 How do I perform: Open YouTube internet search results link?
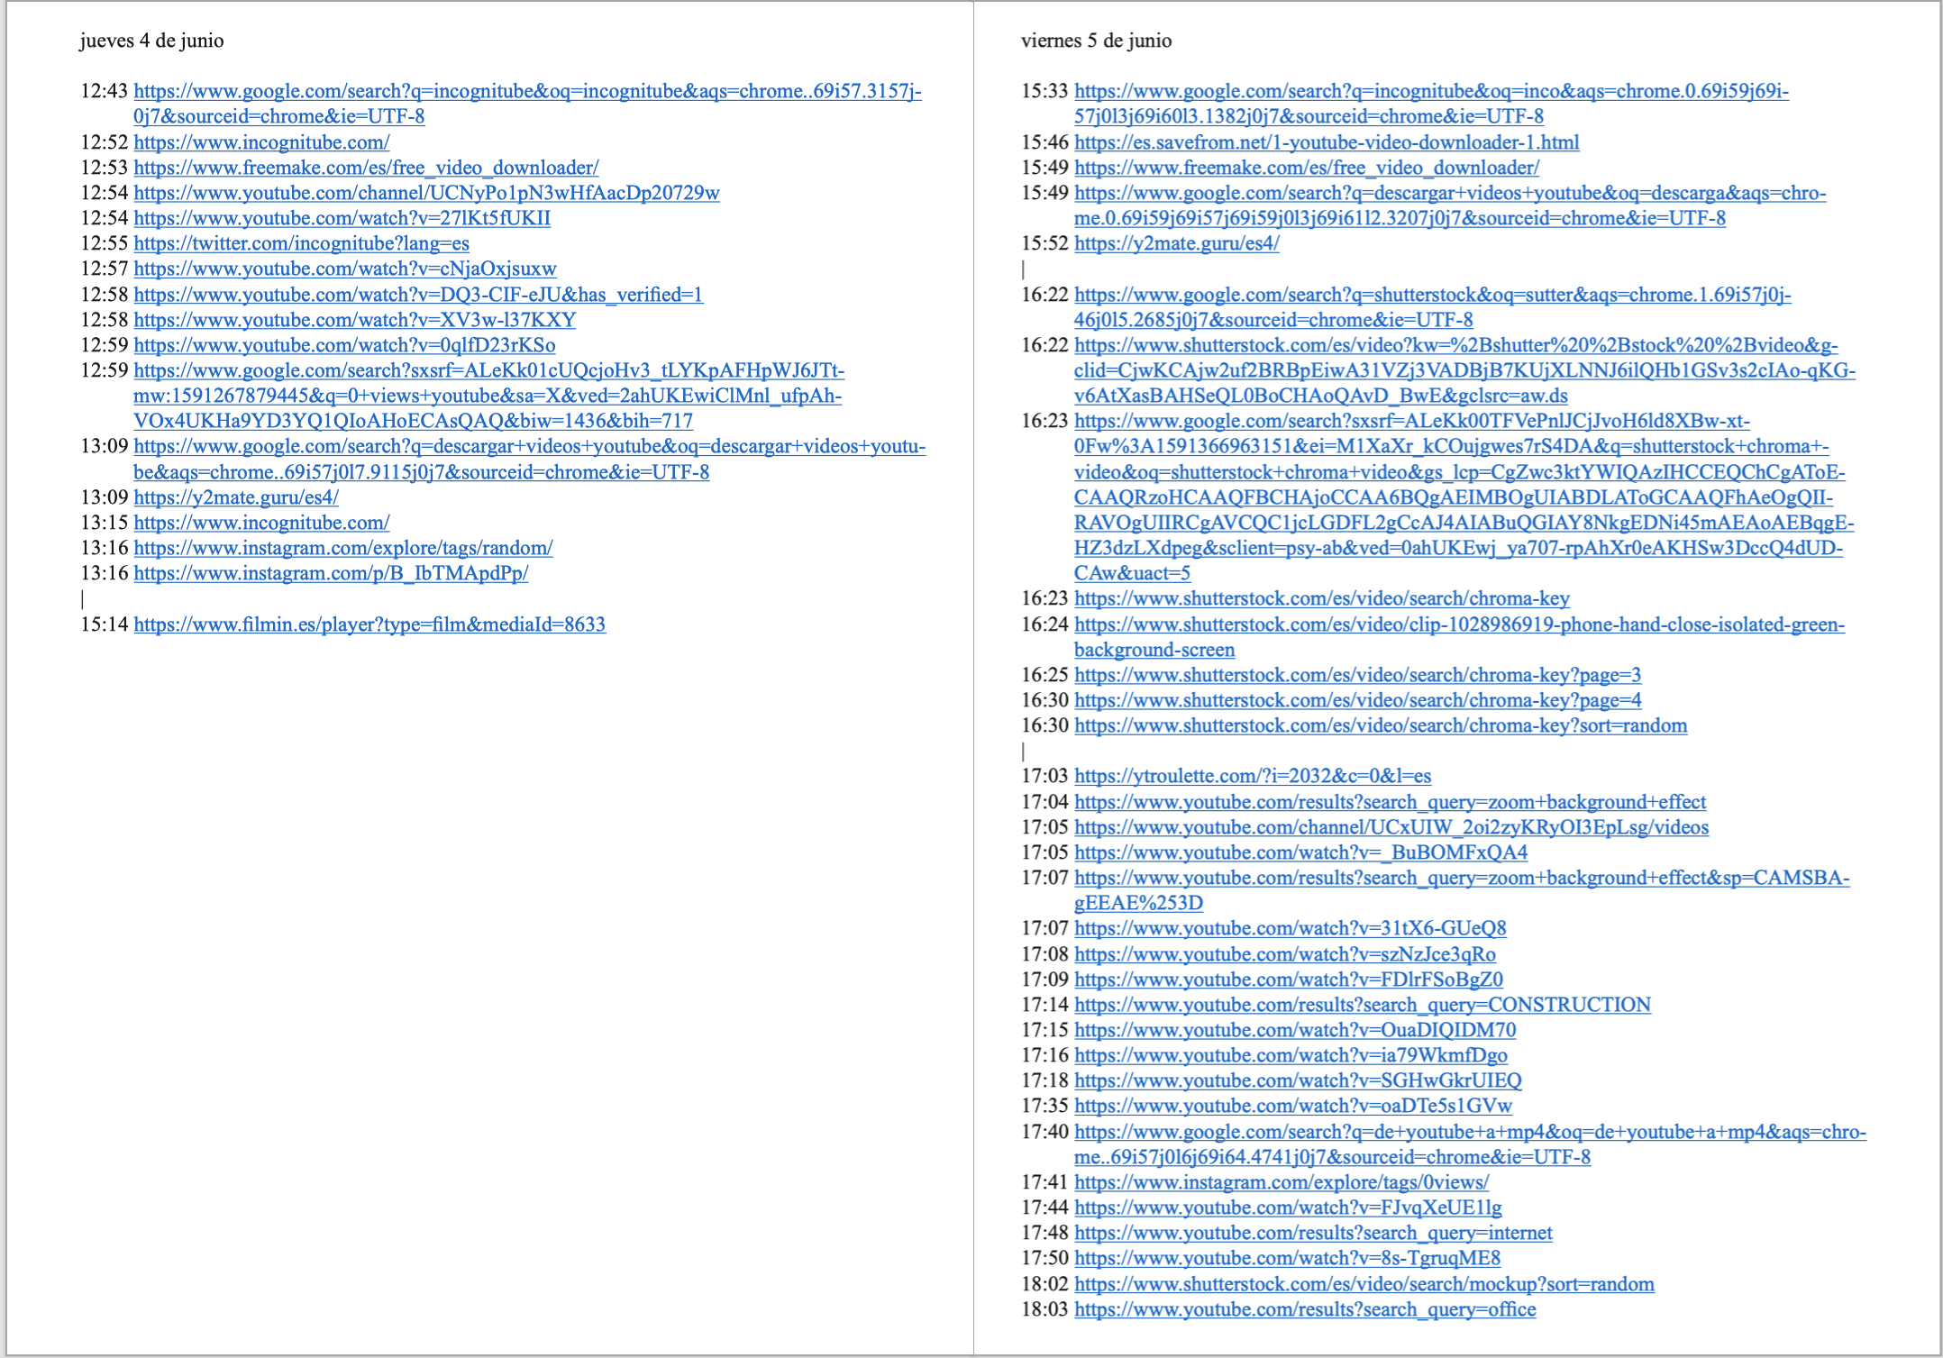[1313, 1233]
